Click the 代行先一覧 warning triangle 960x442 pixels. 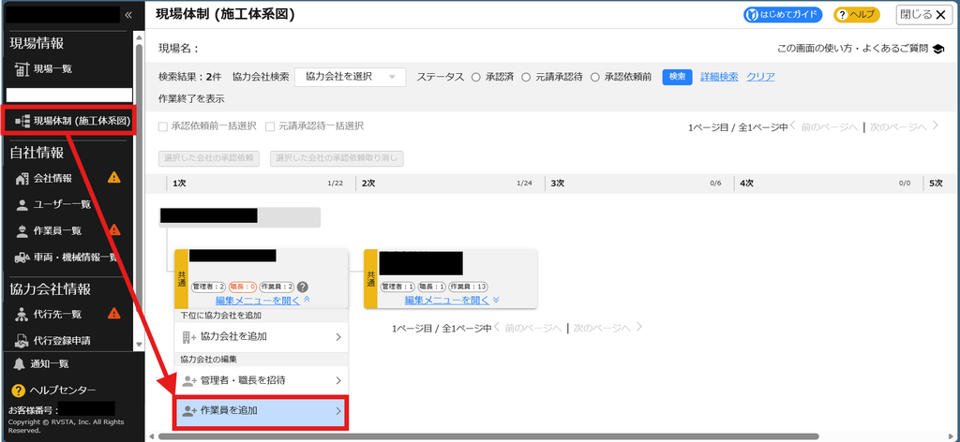[x=113, y=314]
